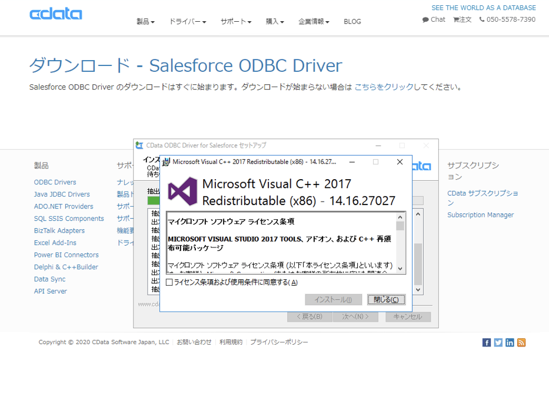Open the LinkedIn social icon
Viewport: 549px width, 406px height.
510,342
